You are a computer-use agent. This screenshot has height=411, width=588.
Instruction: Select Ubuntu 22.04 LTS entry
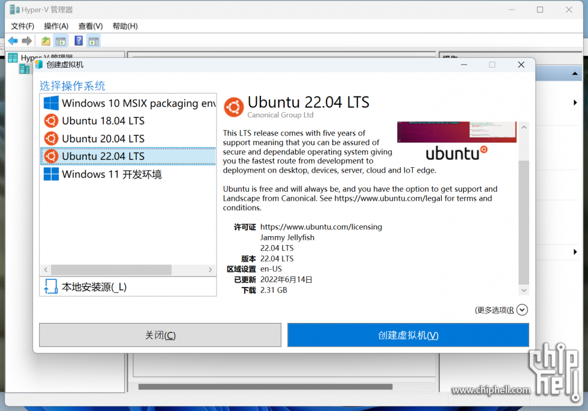click(x=128, y=156)
